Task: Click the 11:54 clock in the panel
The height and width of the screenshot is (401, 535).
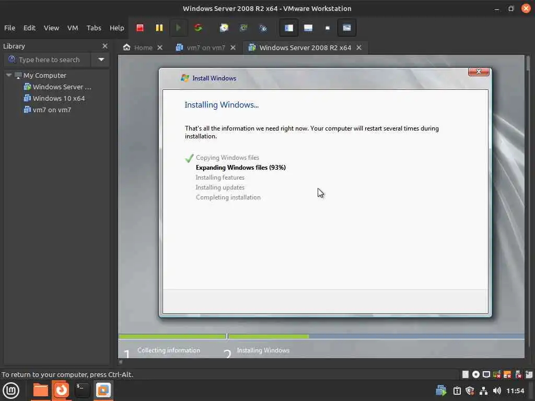Action: coord(515,391)
